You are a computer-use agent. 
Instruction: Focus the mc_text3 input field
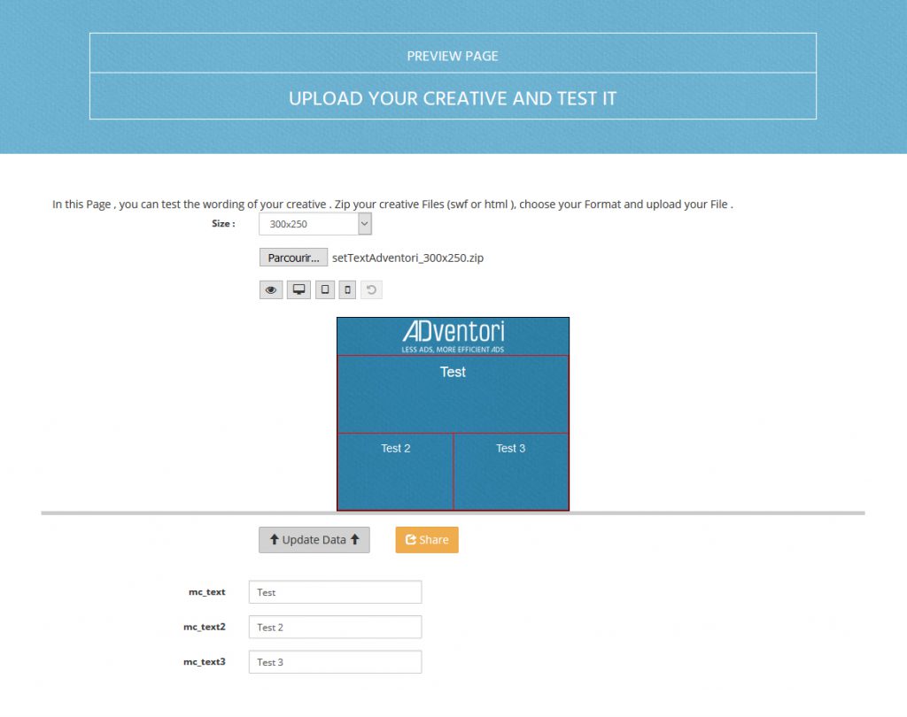(x=335, y=662)
